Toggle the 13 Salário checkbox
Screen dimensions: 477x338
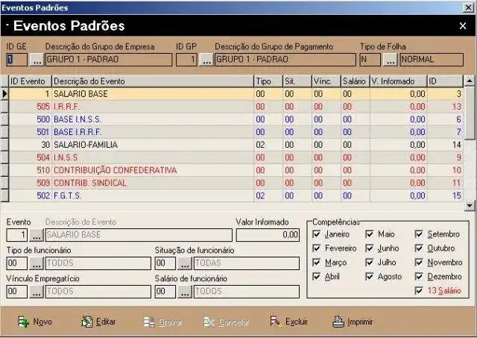(419, 290)
